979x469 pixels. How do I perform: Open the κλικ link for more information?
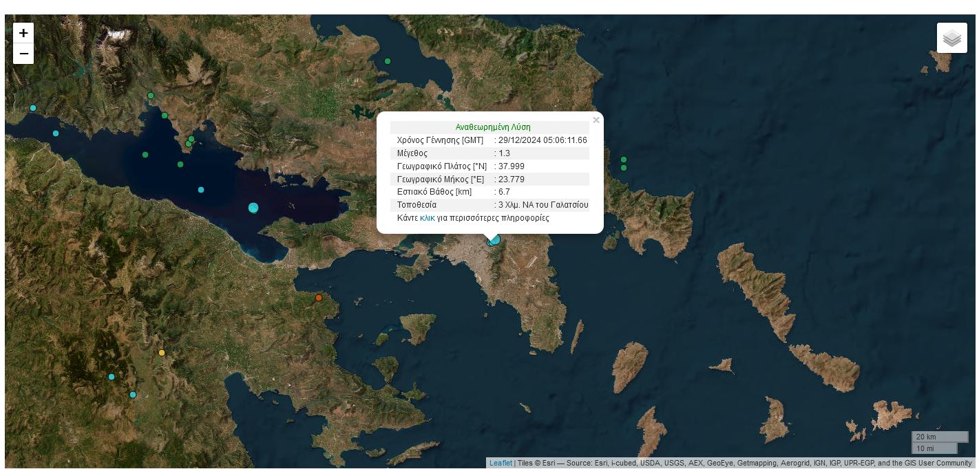(427, 218)
